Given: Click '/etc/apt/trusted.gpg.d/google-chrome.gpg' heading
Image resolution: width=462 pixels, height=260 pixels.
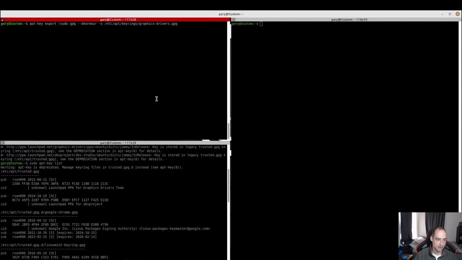Looking at the screenshot, I should [39, 212].
